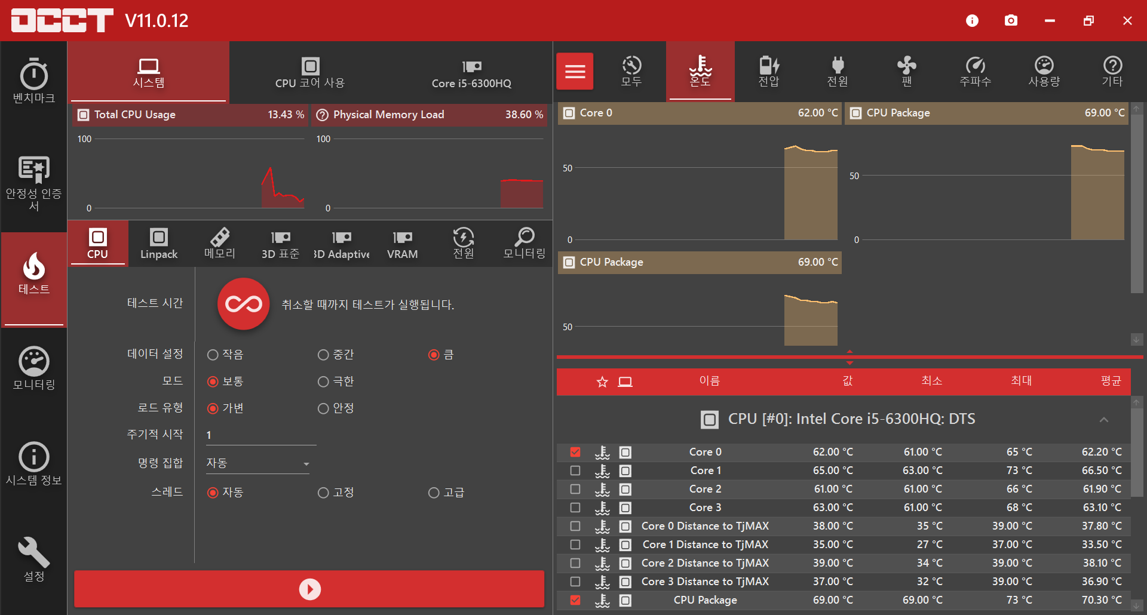The width and height of the screenshot is (1147, 615).
Task: Select the Linpack test
Action: (159, 244)
